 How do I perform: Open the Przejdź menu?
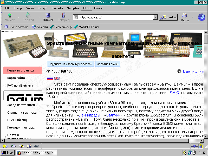(43, 8)
